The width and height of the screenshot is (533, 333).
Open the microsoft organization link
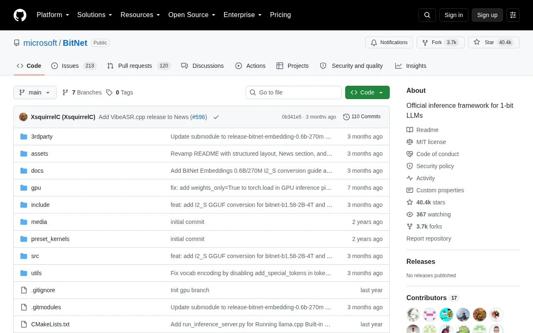coord(40,43)
